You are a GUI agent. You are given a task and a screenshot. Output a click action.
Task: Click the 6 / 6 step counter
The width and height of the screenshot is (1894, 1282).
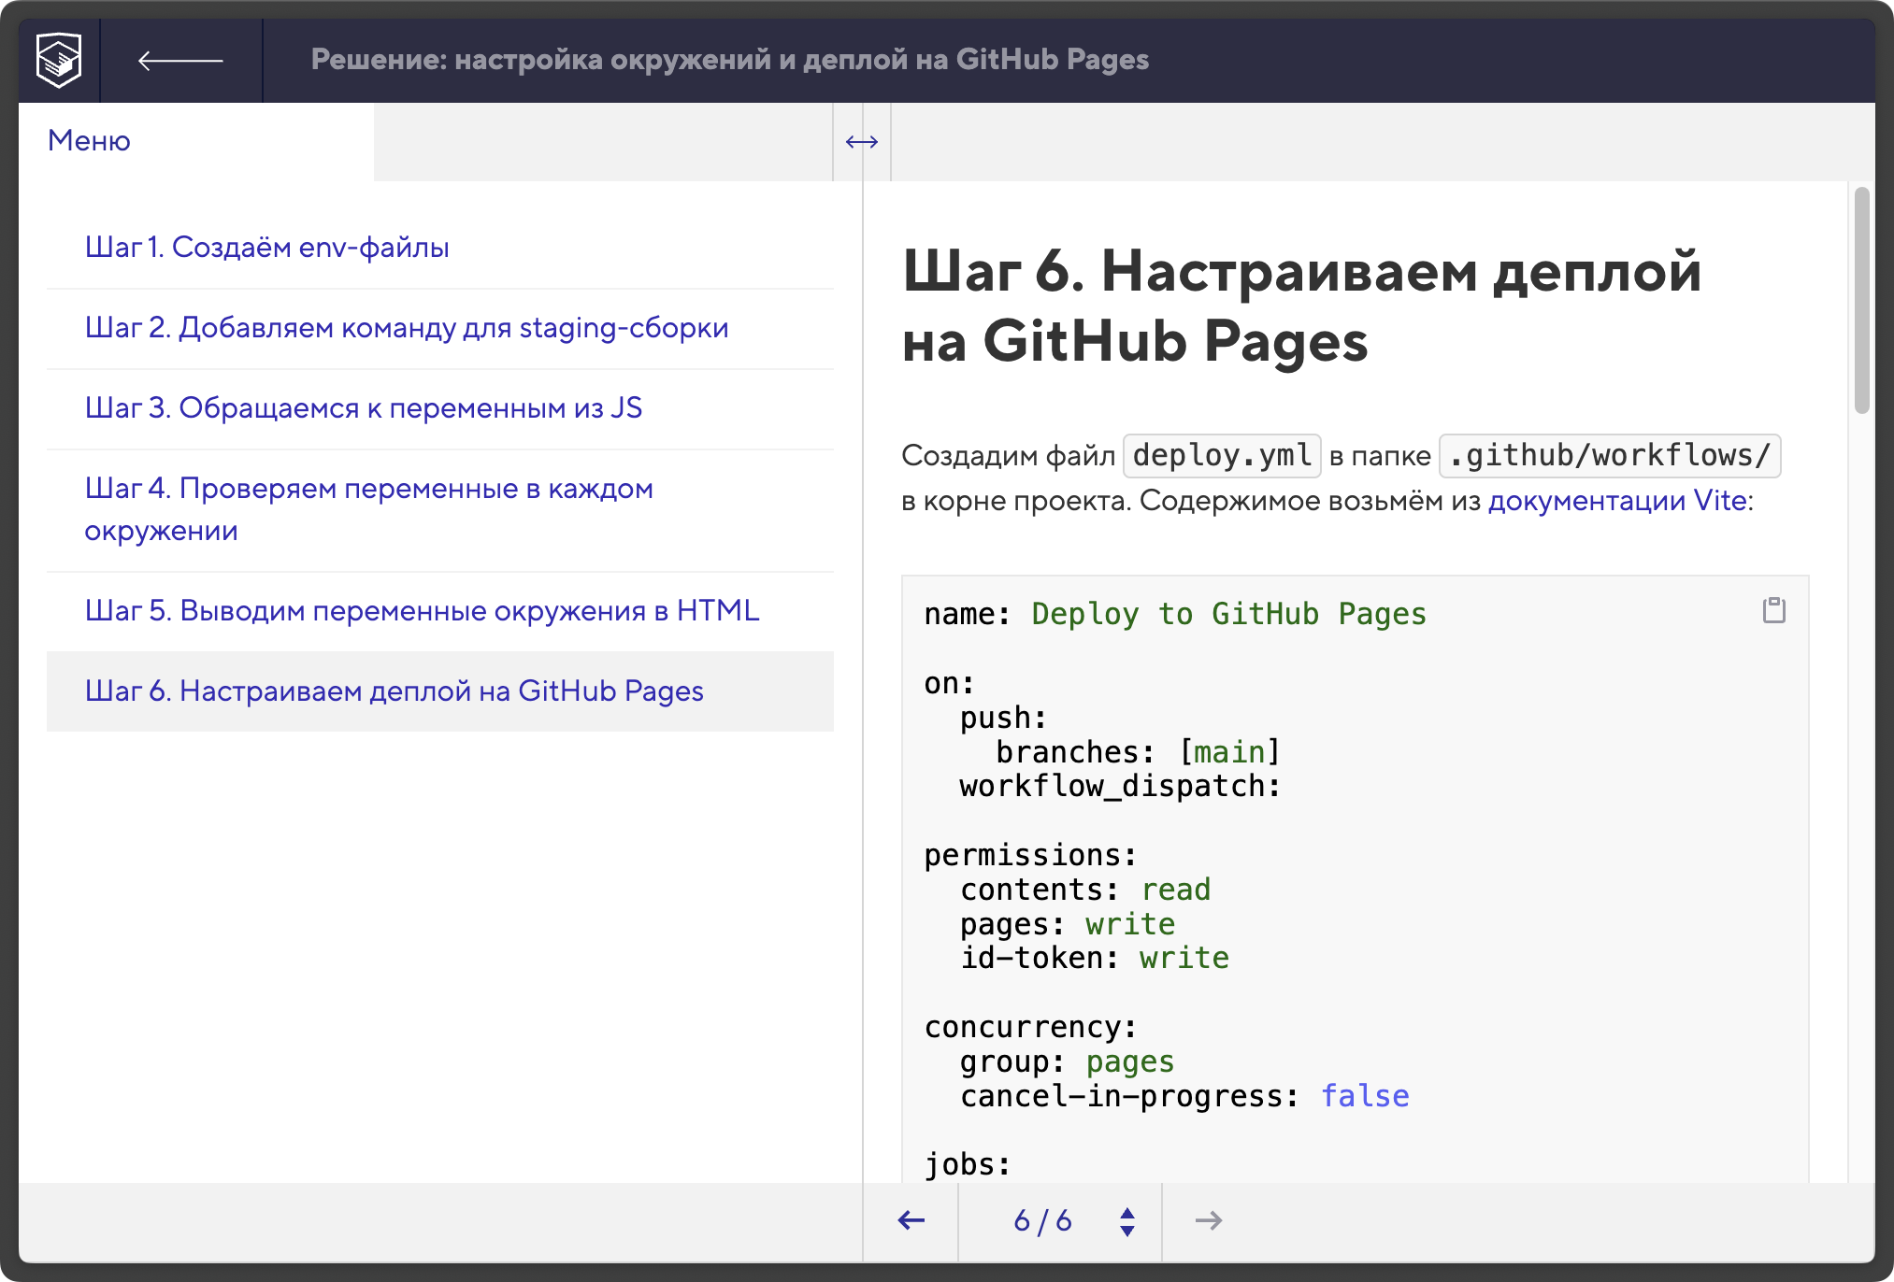(x=1042, y=1220)
